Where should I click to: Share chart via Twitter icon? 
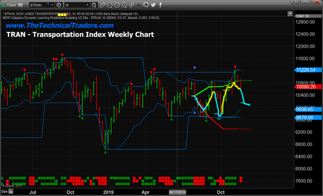click(153, 5)
